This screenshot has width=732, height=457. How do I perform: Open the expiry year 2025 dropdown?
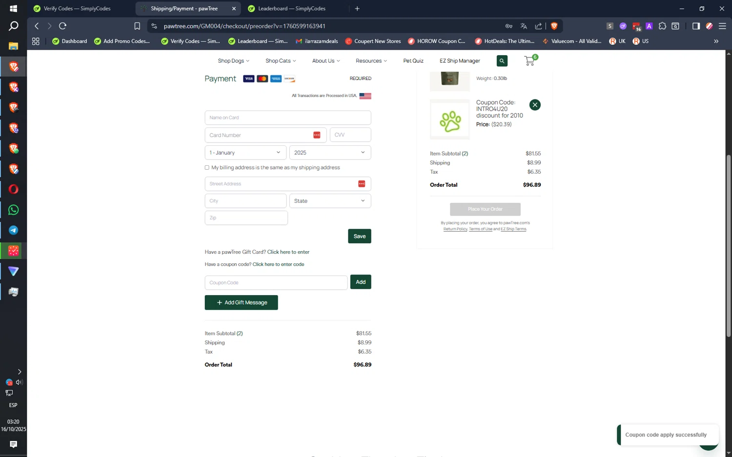(x=330, y=153)
